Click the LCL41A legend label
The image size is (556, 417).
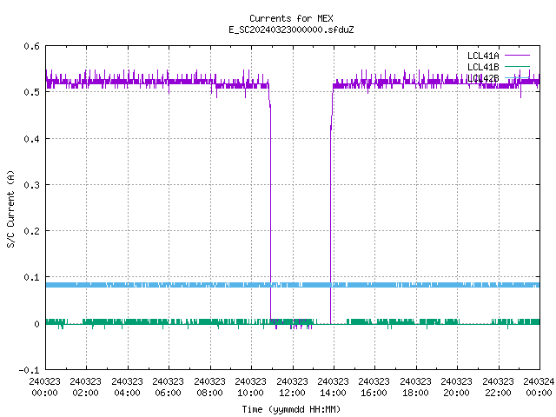[x=483, y=56]
